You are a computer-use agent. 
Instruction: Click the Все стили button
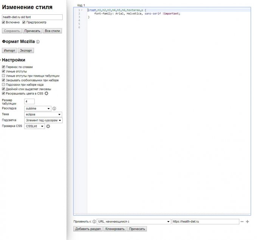pos(52,31)
